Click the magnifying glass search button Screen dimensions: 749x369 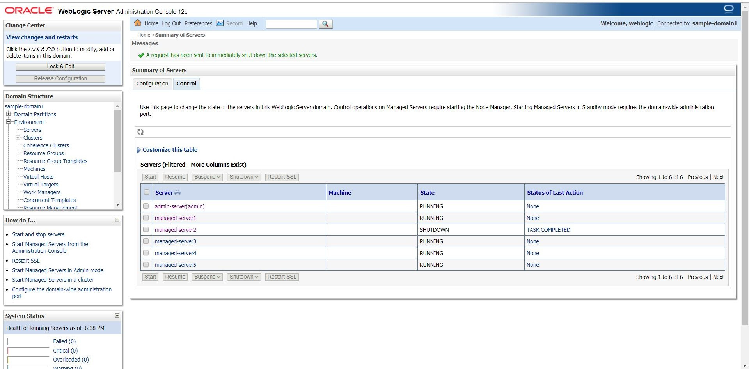click(325, 24)
